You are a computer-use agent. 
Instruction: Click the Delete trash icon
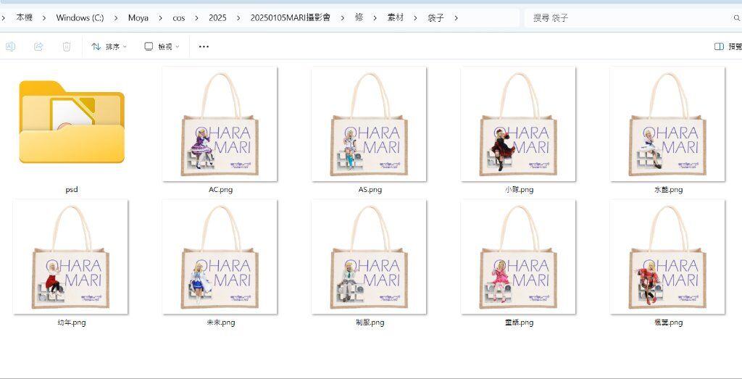[67, 46]
